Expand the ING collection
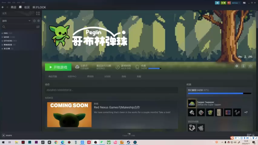Viewport: 258px width, 145px height. tap(2, 33)
